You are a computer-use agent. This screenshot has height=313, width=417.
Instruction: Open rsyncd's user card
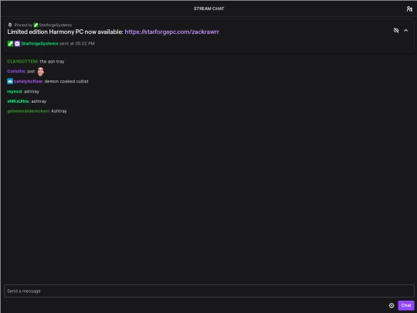(15, 91)
